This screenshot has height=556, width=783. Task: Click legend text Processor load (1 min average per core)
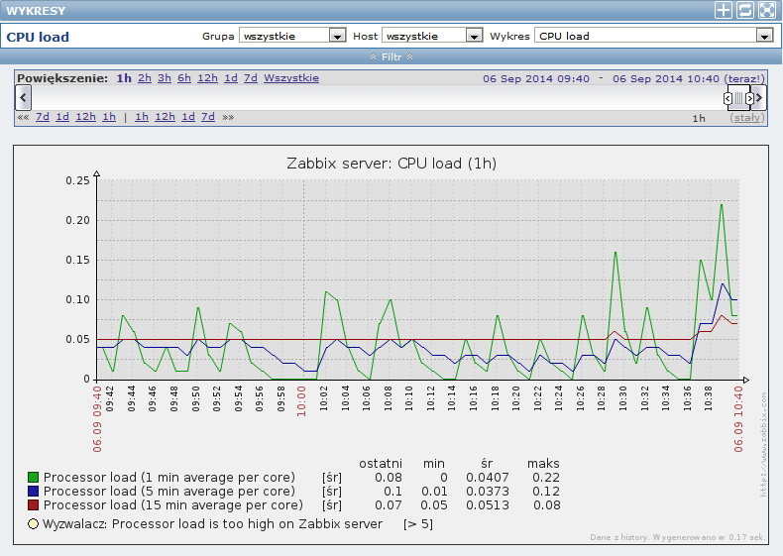169,478
